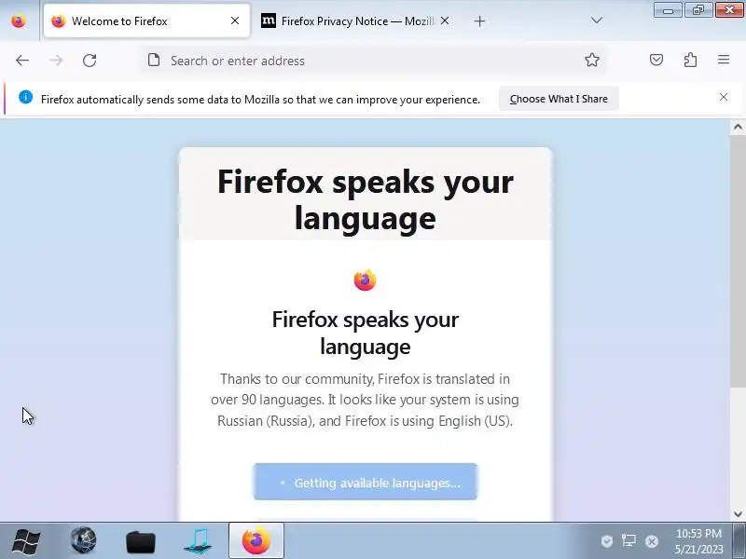
Task: Dismiss the data sharing notification bar
Action: (724, 98)
